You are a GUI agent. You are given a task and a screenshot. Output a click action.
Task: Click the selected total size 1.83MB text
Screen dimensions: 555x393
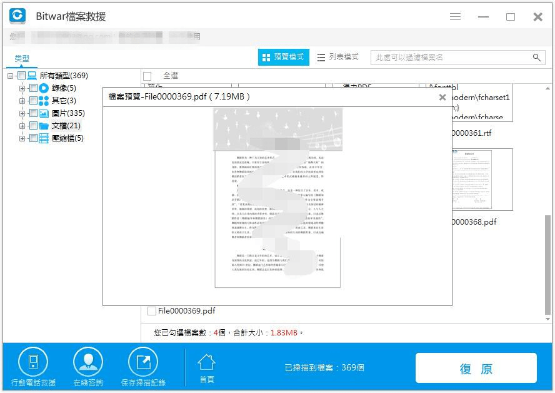pyautogui.click(x=284, y=333)
